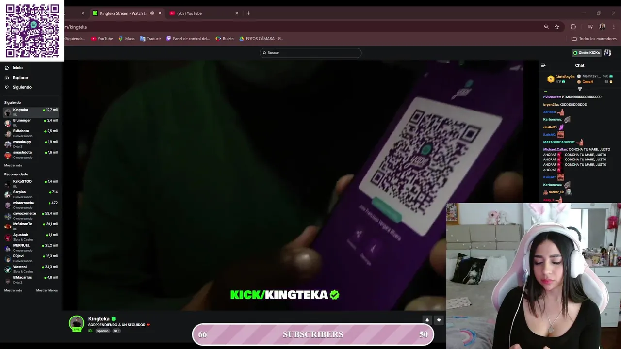Click MATAGORDAS69XD username in chat
This screenshot has height=349, width=621.
[559, 142]
